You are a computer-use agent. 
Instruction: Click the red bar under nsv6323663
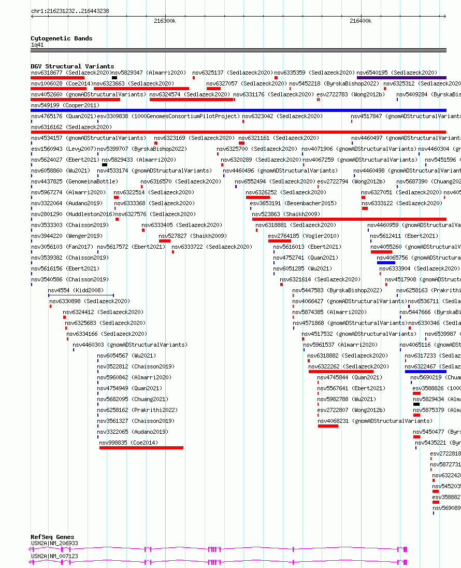click(x=141, y=89)
